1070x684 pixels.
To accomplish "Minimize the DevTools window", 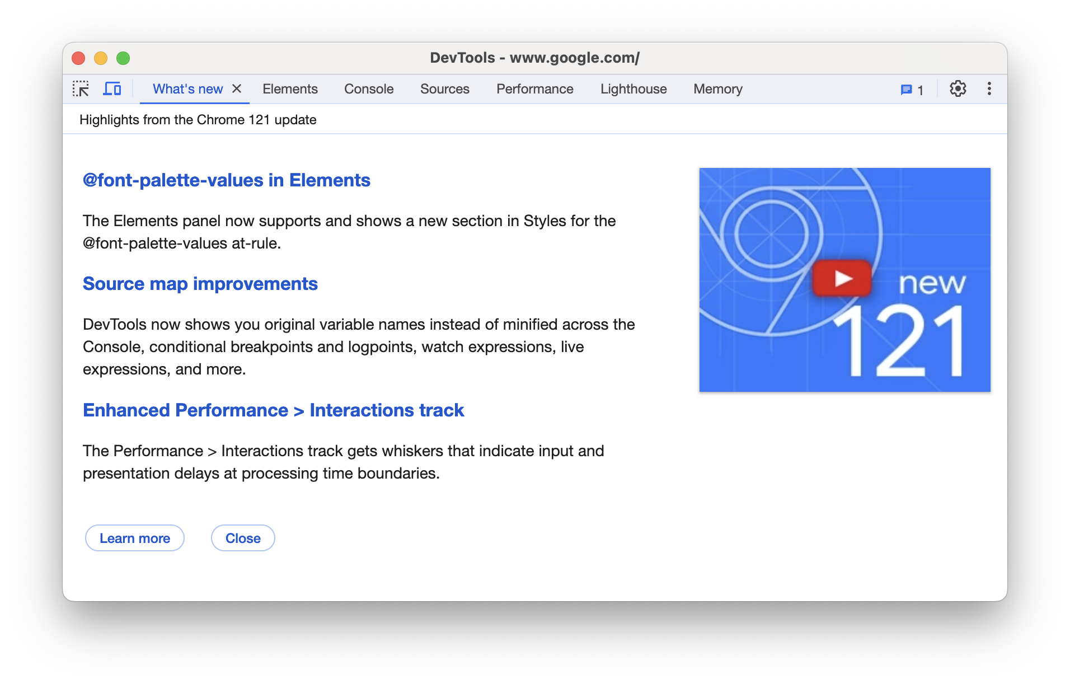I will (101, 58).
